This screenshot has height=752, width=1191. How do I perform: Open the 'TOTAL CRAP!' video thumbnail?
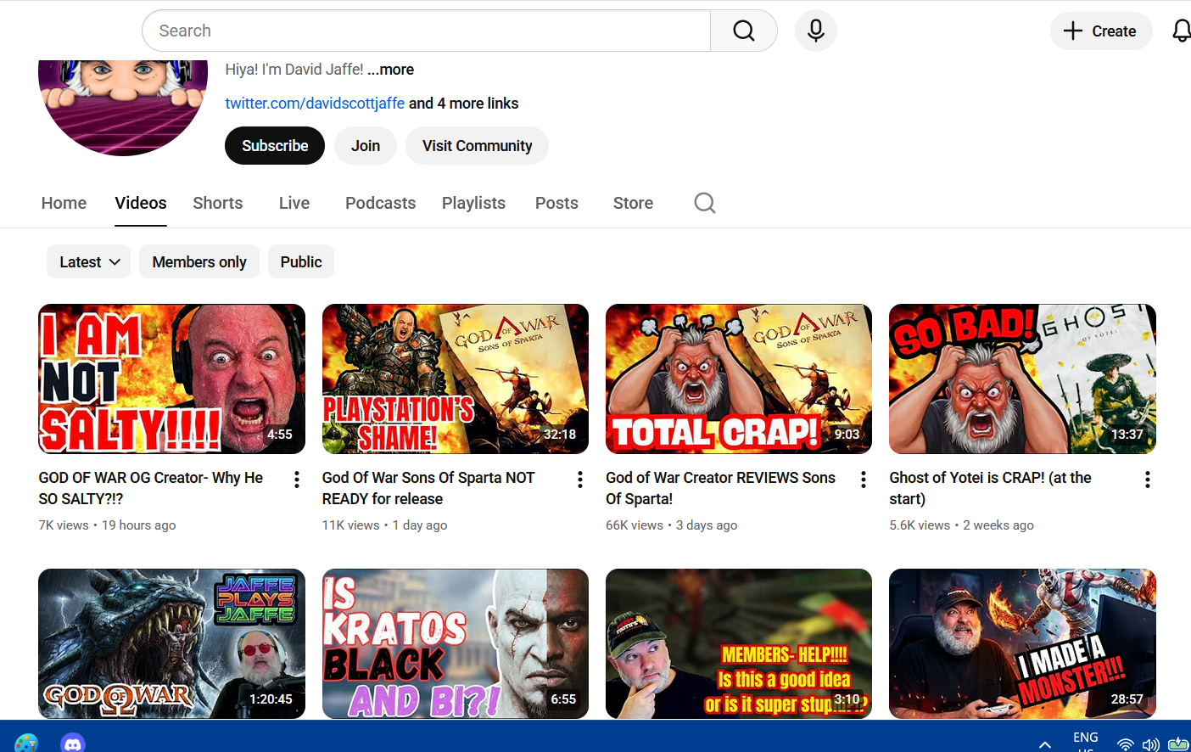738,379
